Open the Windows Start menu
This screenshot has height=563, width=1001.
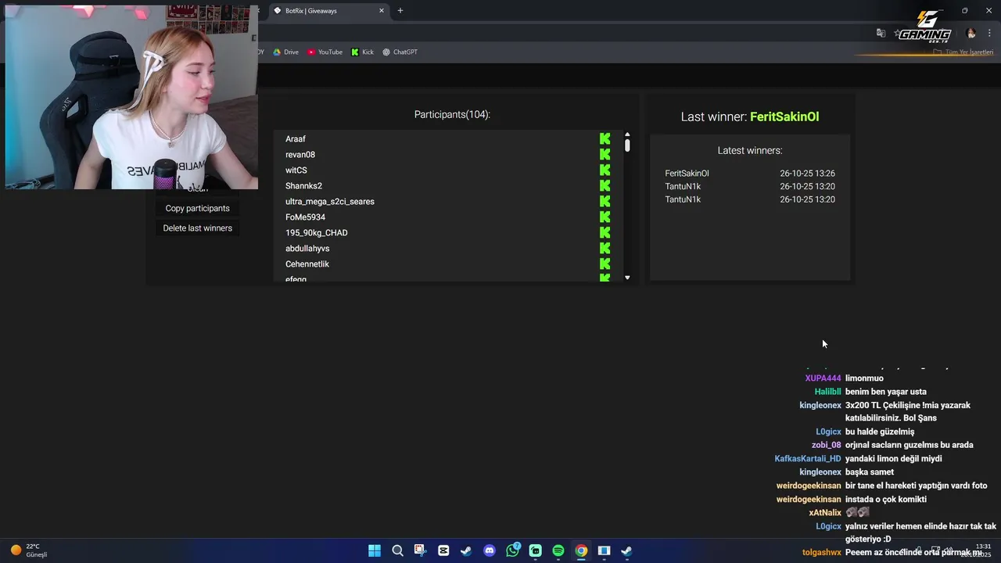click(375, 550)
